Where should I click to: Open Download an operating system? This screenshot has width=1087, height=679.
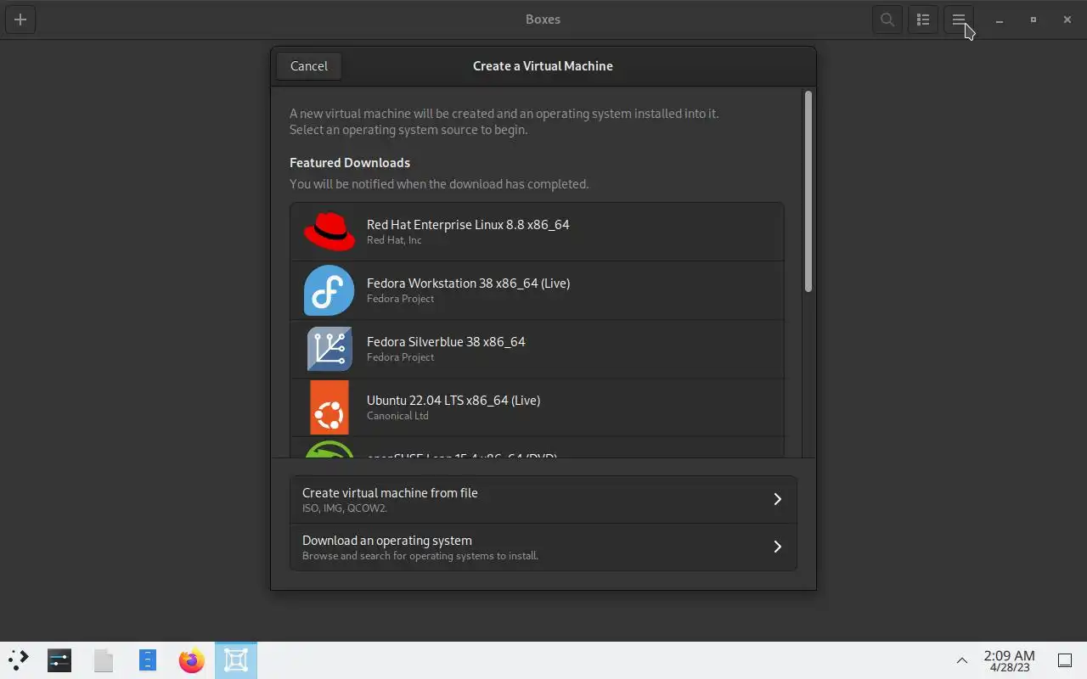click(543, 547)
